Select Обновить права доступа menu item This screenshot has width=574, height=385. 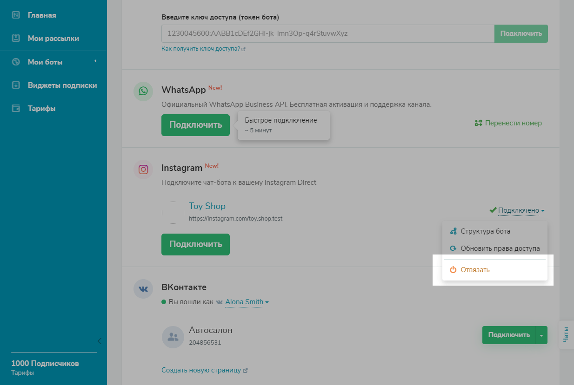click(x=500, y=248)
